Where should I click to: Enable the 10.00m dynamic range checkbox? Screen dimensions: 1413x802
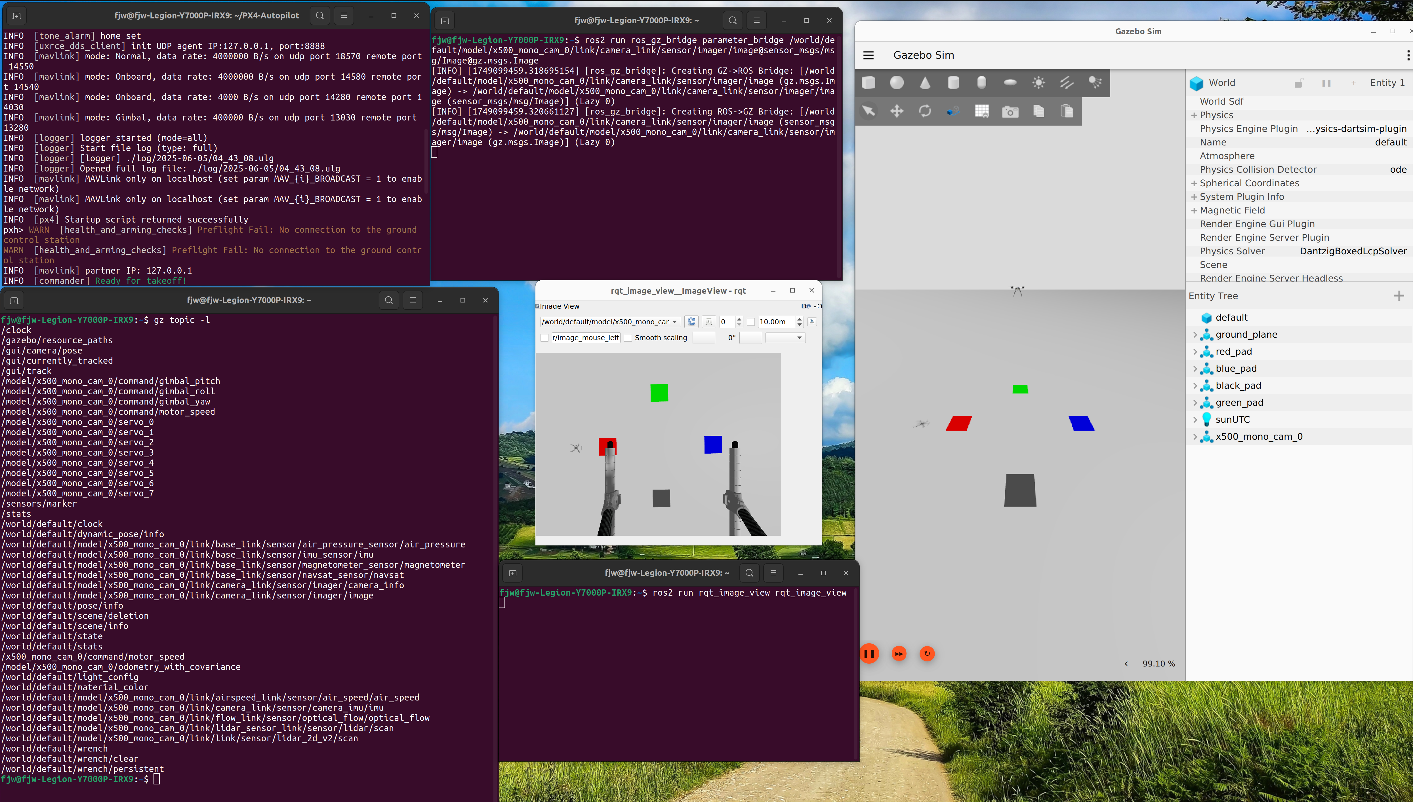(x=751, y=322)
